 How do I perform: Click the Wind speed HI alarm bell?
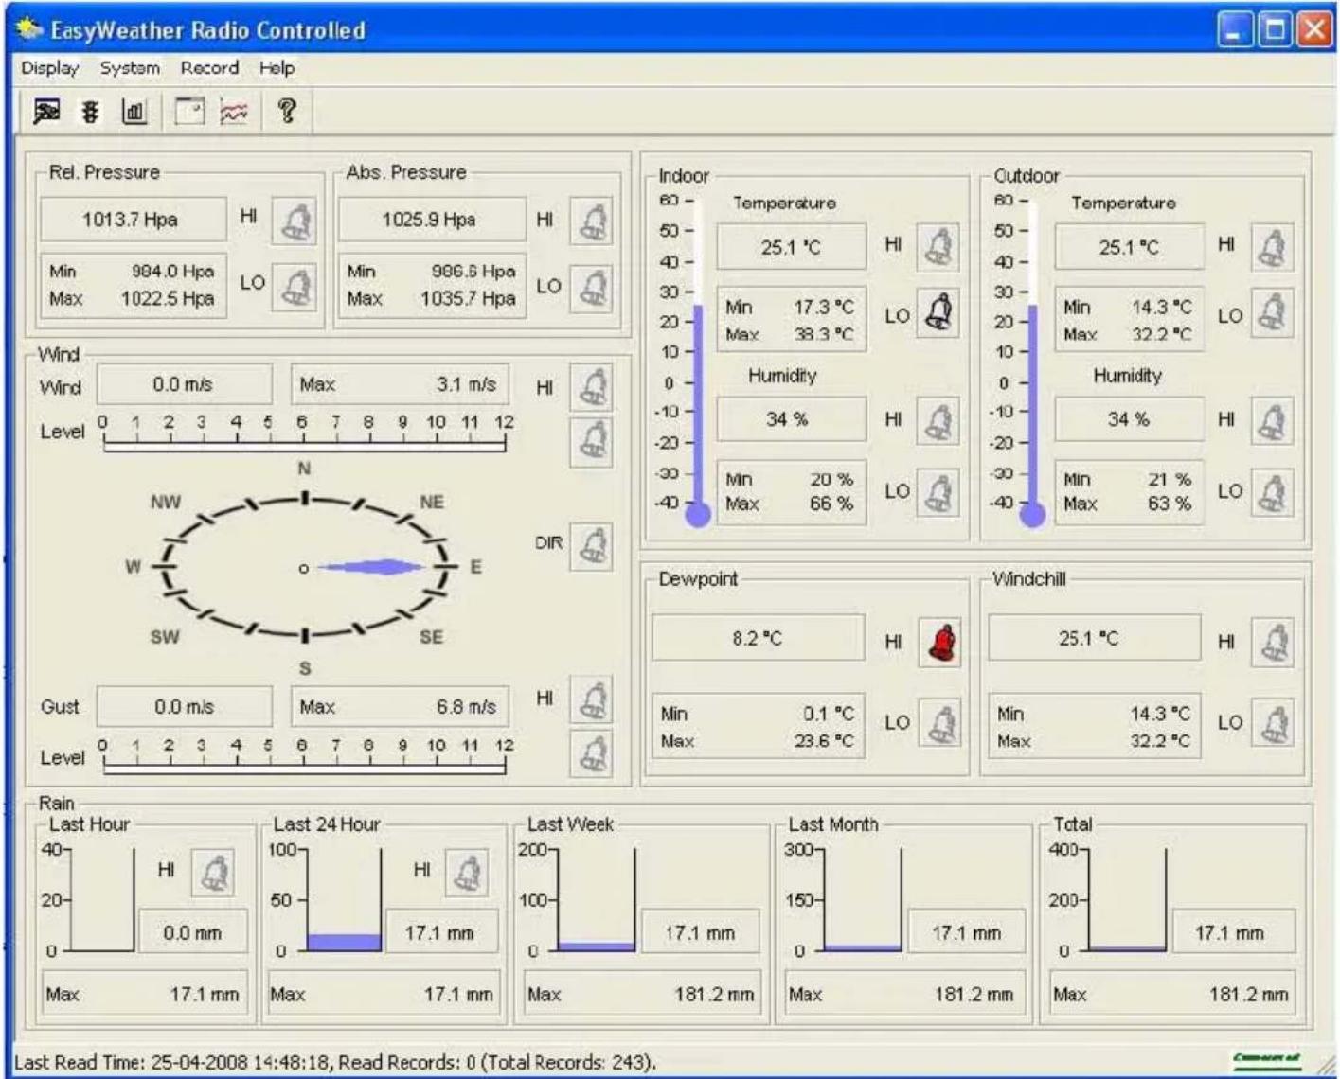coord(592,387)
